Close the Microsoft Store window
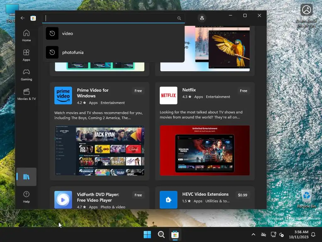322x242 pixels. pyautogui.click(x=259, y=16)
